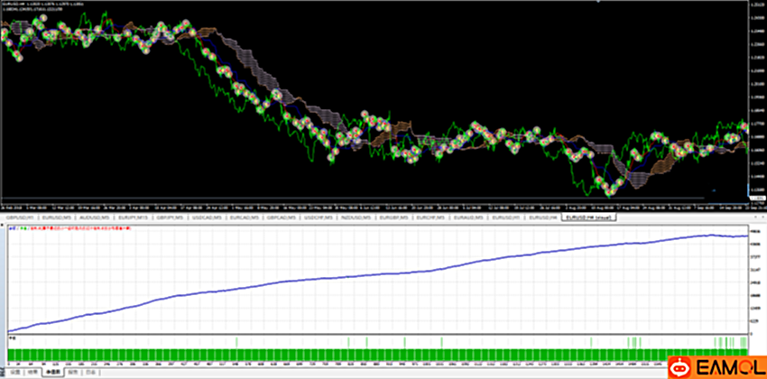This screenshot has height=379, width=767.
Task: Open the 报告 report tab
Action: 73,372
